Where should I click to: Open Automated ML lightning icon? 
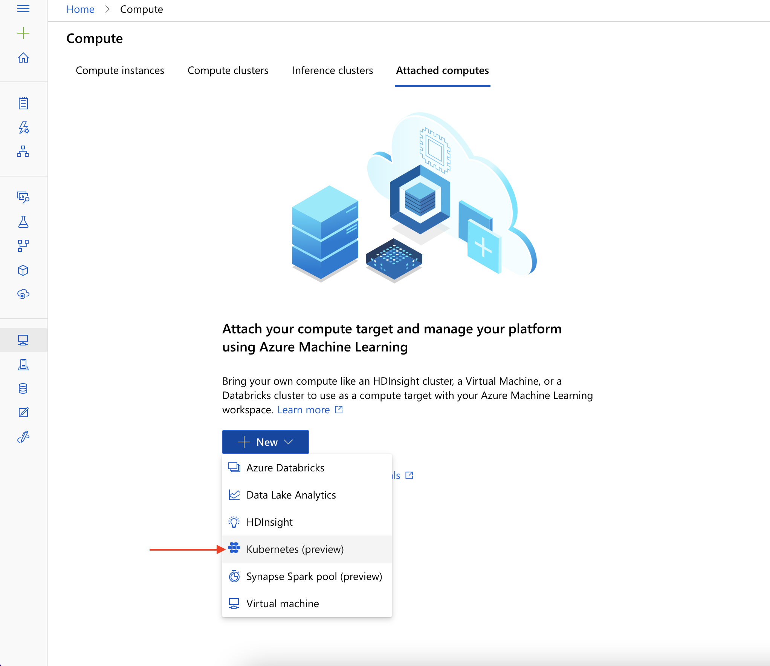[23, 127]
